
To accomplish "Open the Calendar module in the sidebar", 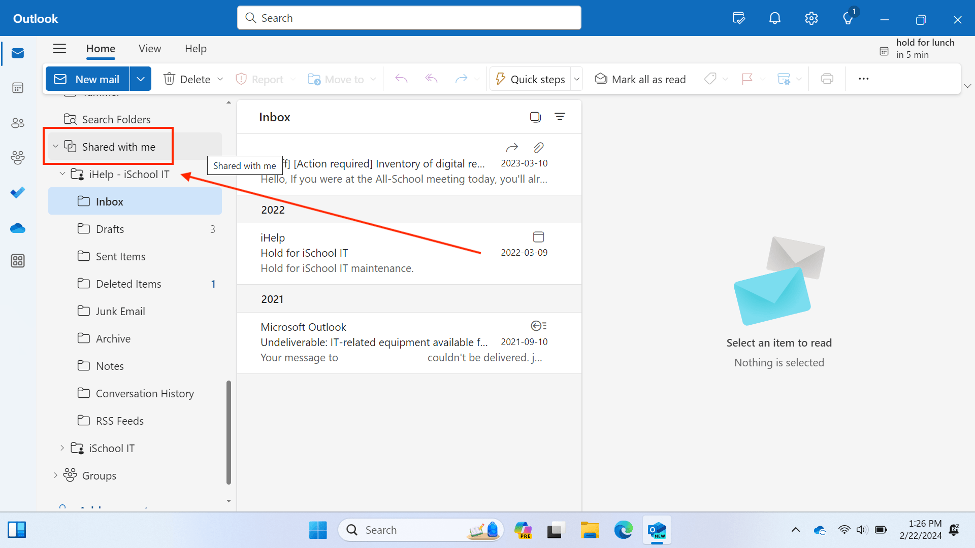I will [x=18, y=88].
